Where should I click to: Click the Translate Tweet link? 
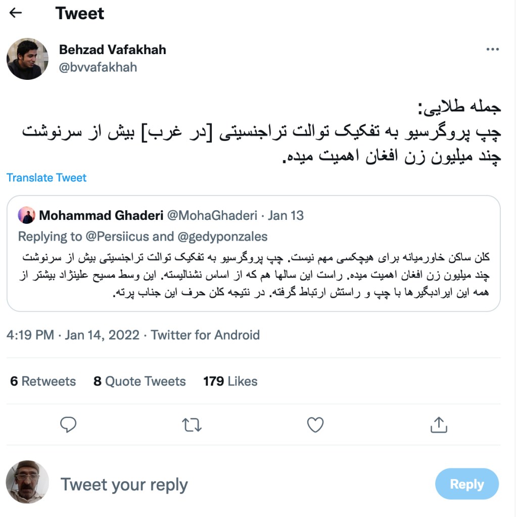click(46, 177)
